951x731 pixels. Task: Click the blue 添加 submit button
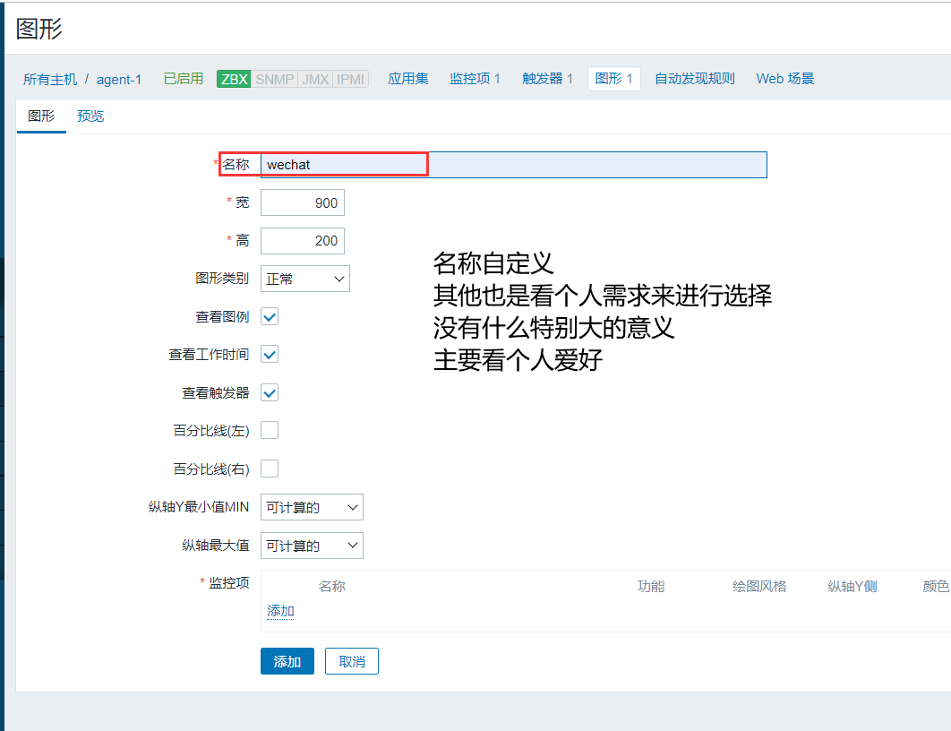[x=287, y=661]
